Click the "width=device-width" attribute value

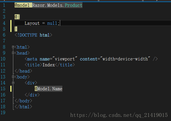(125, 59)
